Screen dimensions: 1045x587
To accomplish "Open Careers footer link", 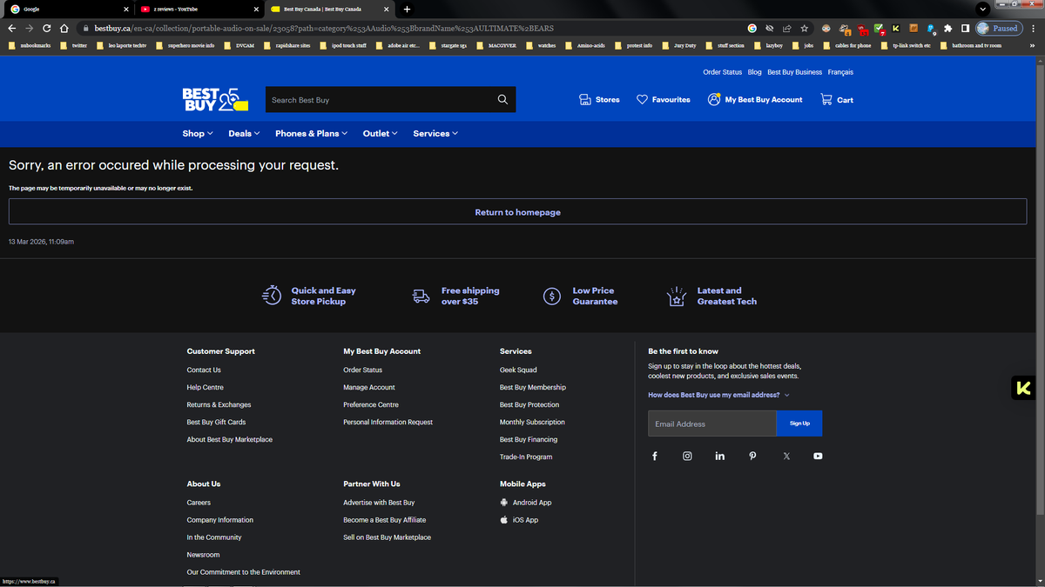I will point(199,502).
